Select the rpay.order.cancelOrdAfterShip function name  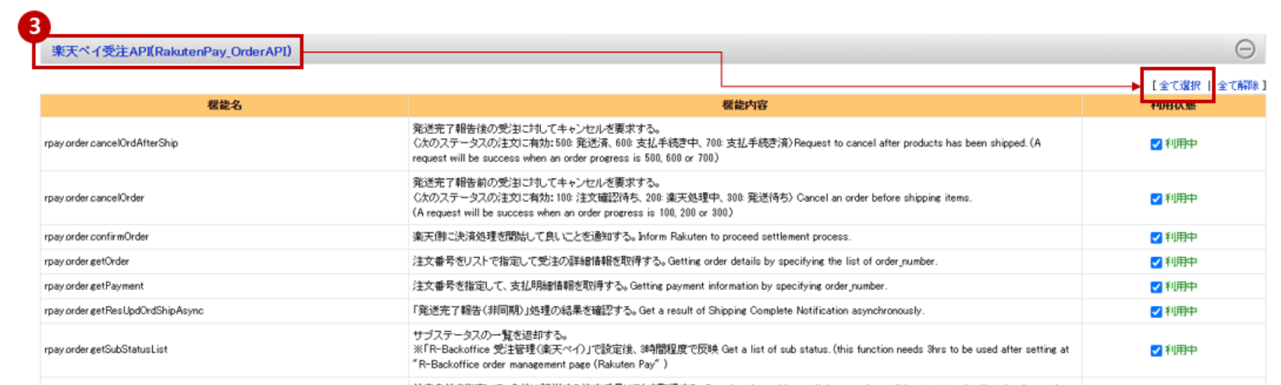111,143
